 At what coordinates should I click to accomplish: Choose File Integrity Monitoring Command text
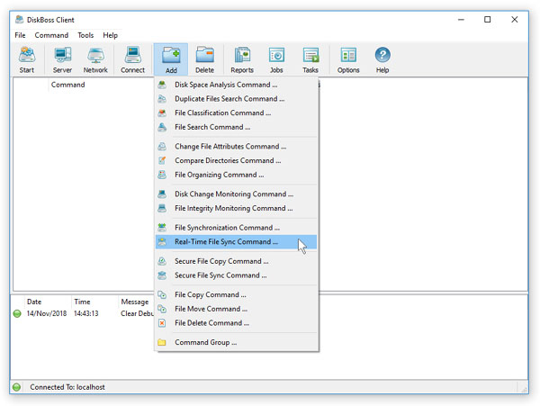coord(233,208)
